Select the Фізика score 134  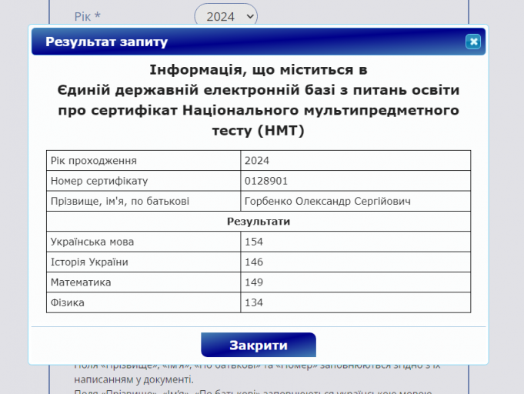[x=254, y=302]
